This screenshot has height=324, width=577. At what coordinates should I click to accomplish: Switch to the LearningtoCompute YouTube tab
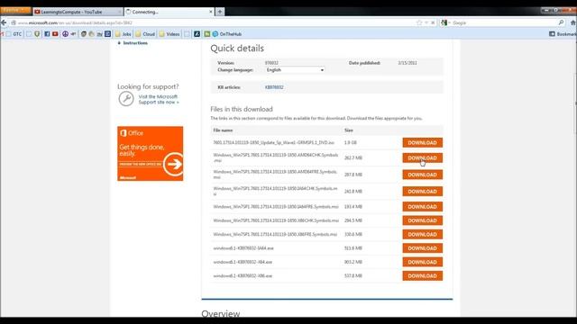point(78,12)
